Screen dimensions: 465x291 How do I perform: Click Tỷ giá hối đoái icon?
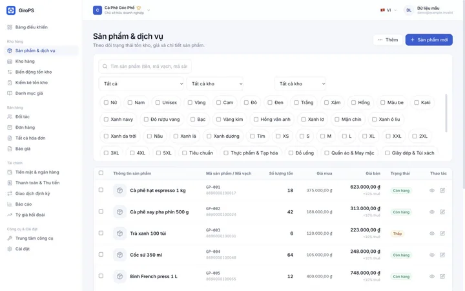click(x=10, y=215)
